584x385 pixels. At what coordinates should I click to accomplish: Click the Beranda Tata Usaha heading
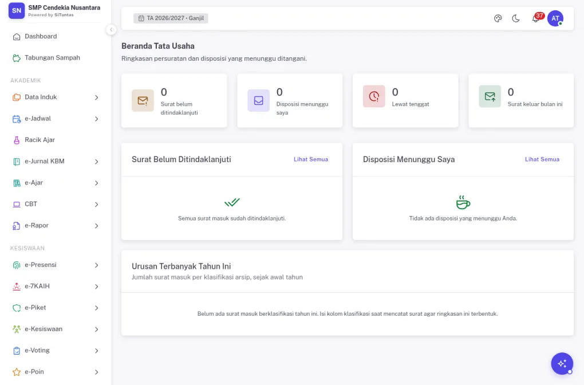(158, 46)
